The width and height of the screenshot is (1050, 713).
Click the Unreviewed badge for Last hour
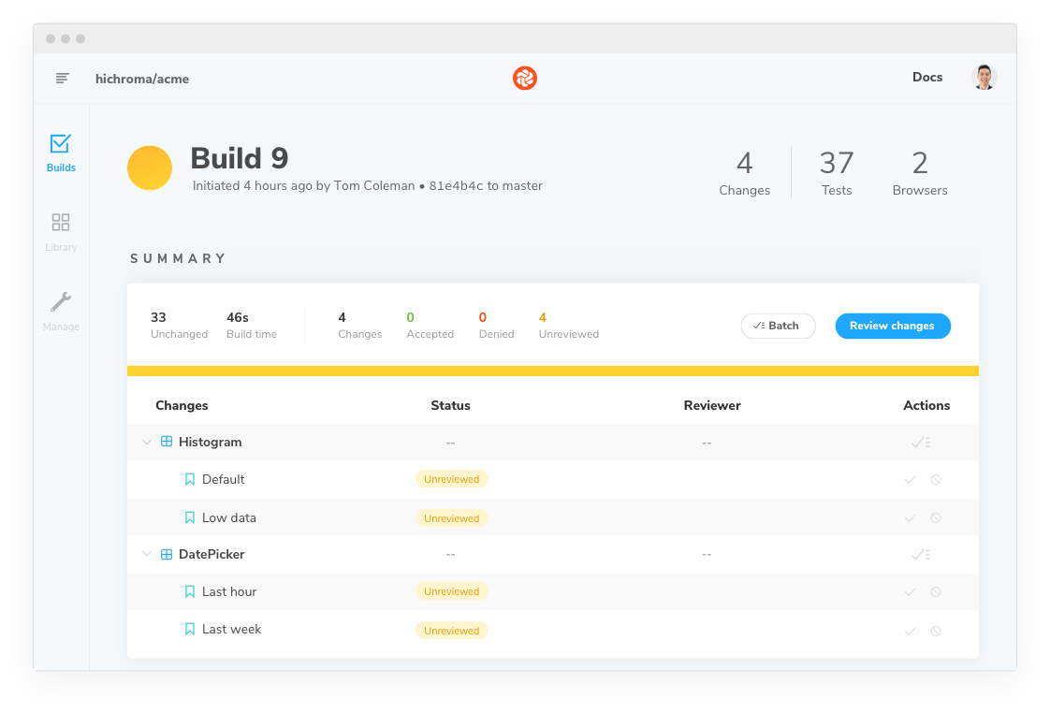451,591
